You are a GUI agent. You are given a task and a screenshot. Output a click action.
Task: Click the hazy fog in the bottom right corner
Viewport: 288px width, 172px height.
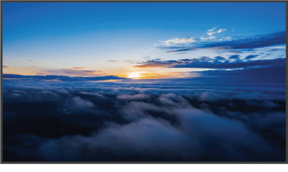(268, 149)
